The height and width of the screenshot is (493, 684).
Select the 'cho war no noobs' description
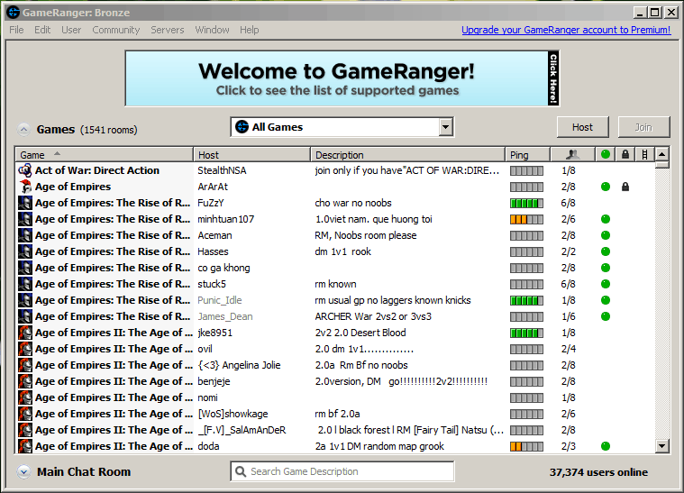(x=353, y=203)
